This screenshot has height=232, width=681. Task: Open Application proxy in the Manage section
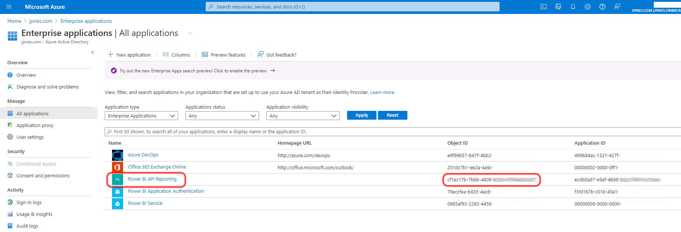click(35, 125)
